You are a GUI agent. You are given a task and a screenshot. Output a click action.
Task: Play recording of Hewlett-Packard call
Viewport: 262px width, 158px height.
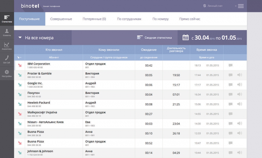240,104
